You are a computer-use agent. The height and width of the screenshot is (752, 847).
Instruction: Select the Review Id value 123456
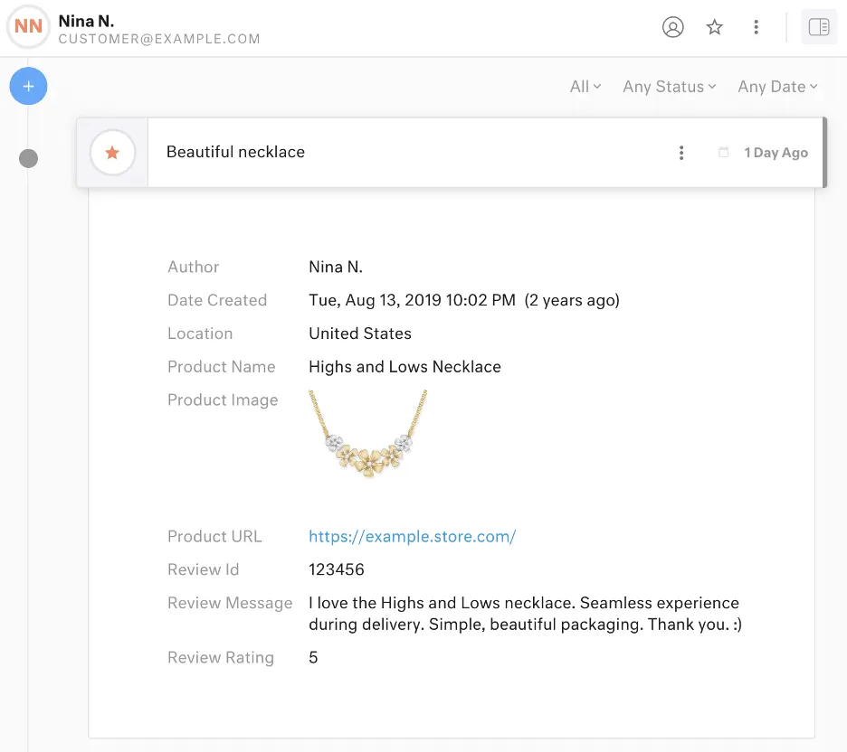tap(337, 569)
